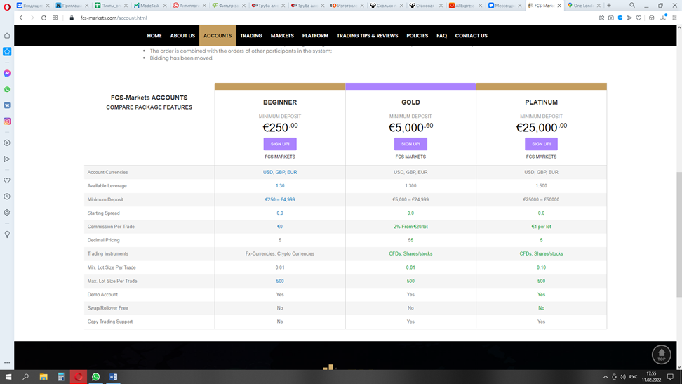Switch to AliExpress browser tab

[465, 5]
